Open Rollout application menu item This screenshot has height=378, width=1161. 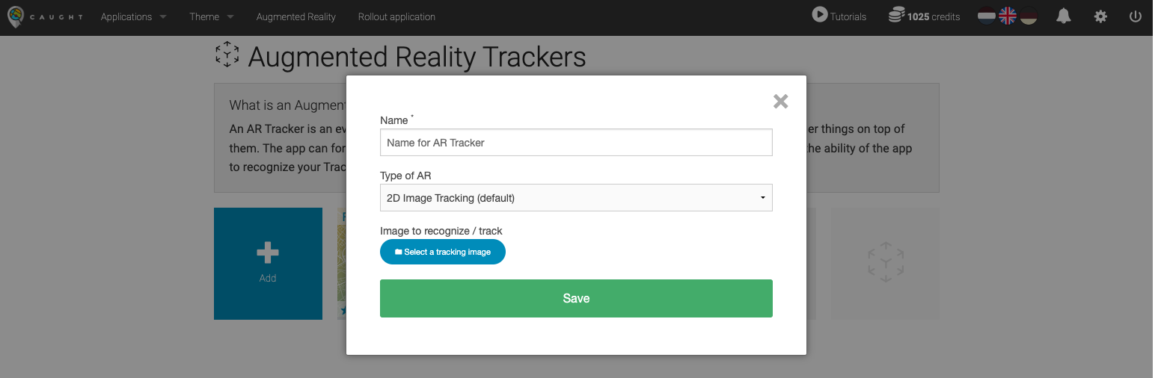pos(396,16)
